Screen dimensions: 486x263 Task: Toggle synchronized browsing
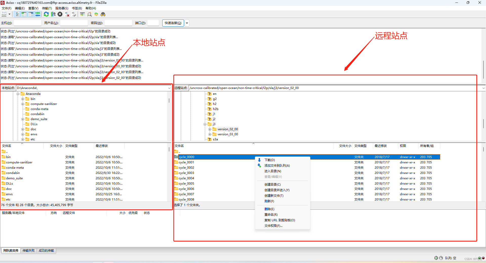coord(96,14)
